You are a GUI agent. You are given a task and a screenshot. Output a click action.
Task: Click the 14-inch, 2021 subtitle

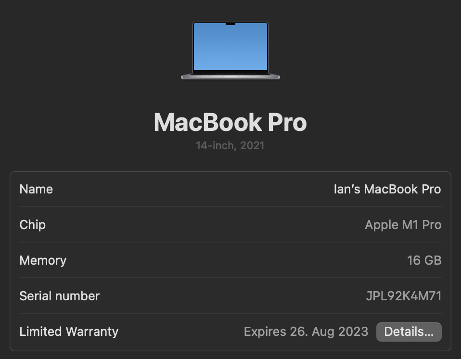point(230,145)
